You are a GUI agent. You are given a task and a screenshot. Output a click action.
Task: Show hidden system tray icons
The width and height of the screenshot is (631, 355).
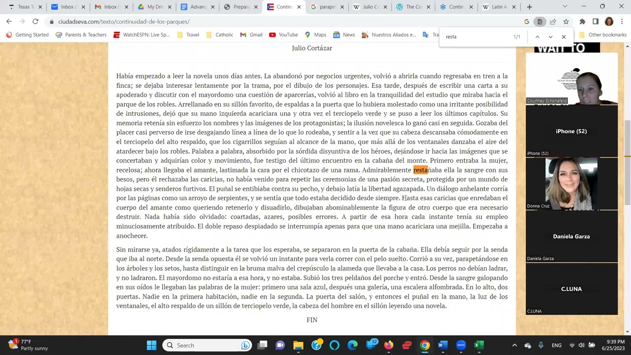tap(514, 345)
